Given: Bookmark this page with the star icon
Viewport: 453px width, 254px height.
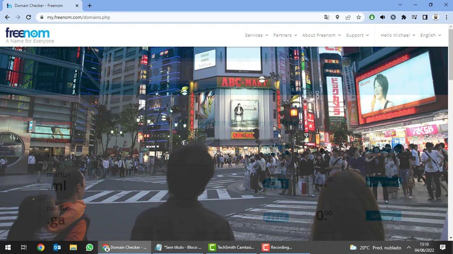Looking at the screenshot, I should click(359, 17).
